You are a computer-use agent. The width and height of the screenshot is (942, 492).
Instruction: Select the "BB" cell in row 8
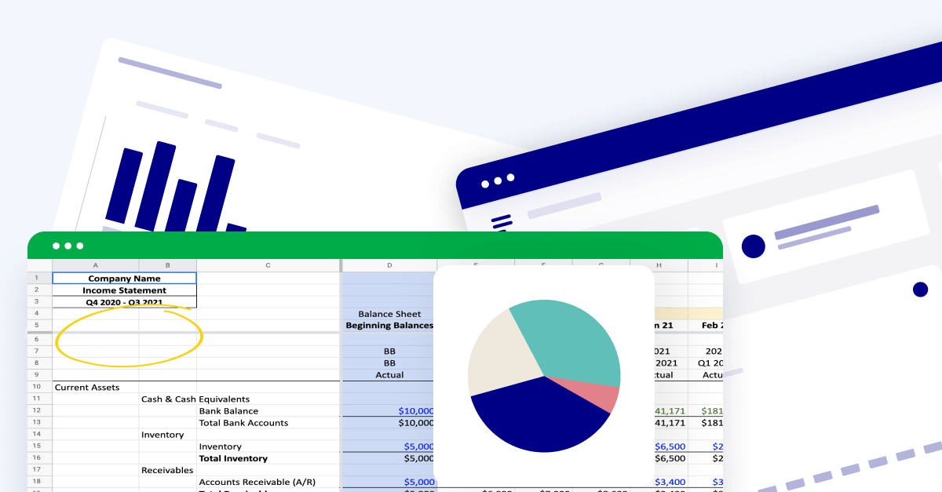[389, 363]
